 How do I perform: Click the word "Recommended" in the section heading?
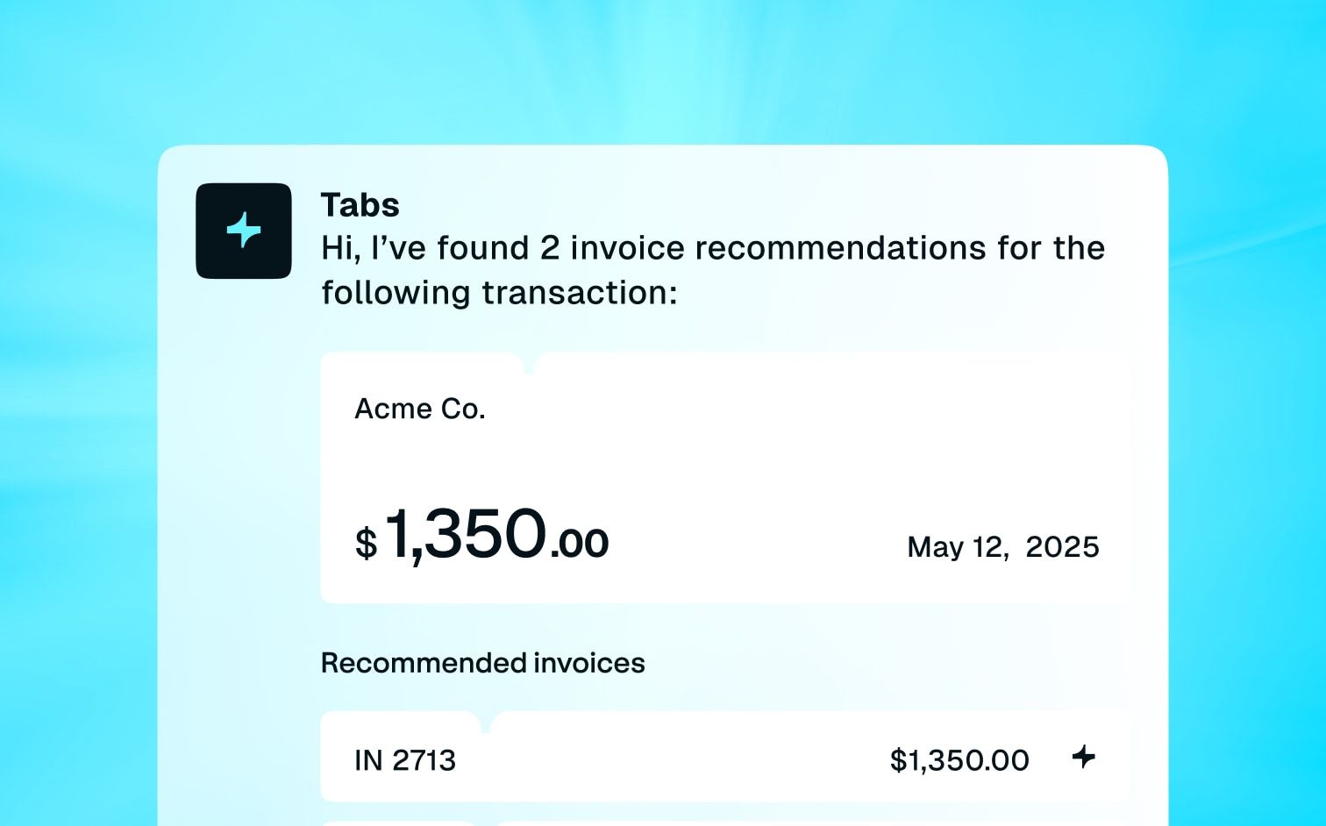tap(412, 663)
